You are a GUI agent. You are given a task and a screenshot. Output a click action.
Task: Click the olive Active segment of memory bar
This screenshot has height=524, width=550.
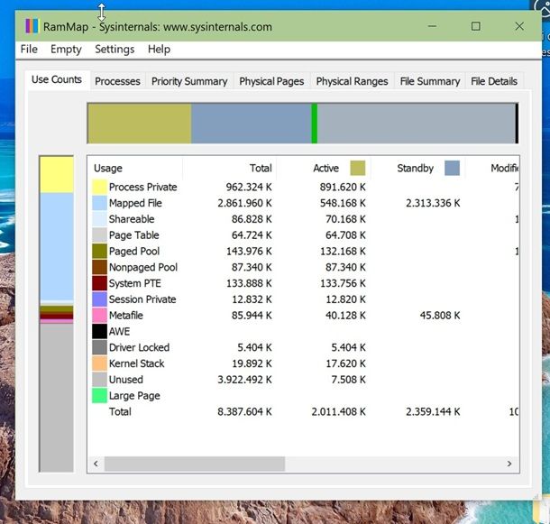click(x=139, y=124)
